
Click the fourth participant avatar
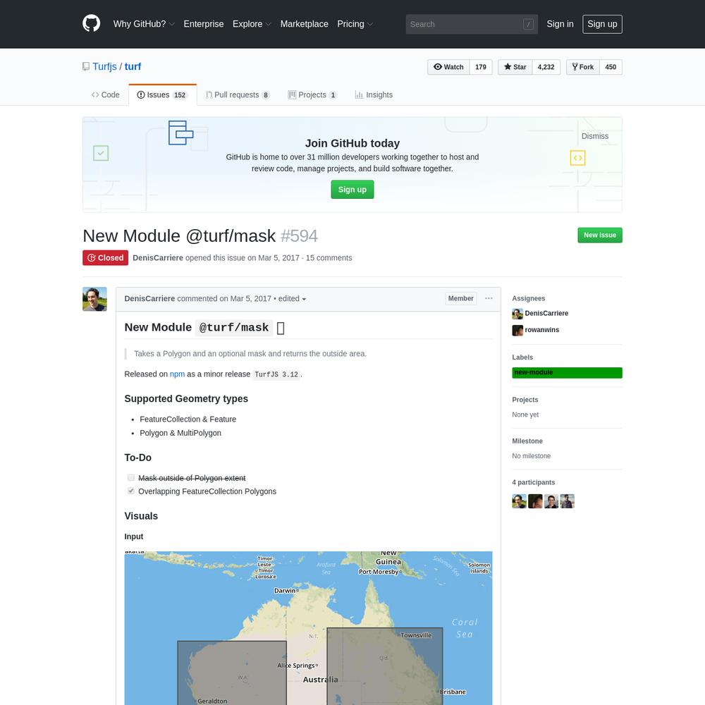click(567, 501)
